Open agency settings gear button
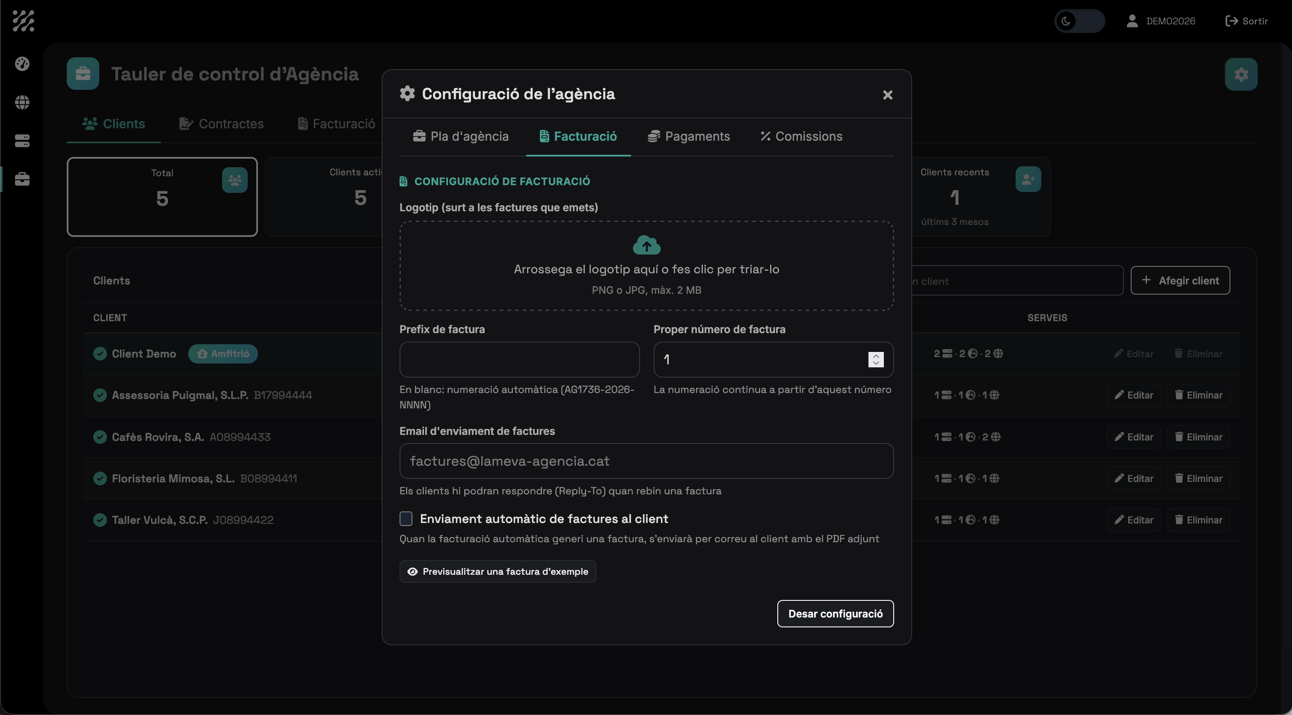The width and height of the screenshot is (1292, 715). pos(1241,74)
